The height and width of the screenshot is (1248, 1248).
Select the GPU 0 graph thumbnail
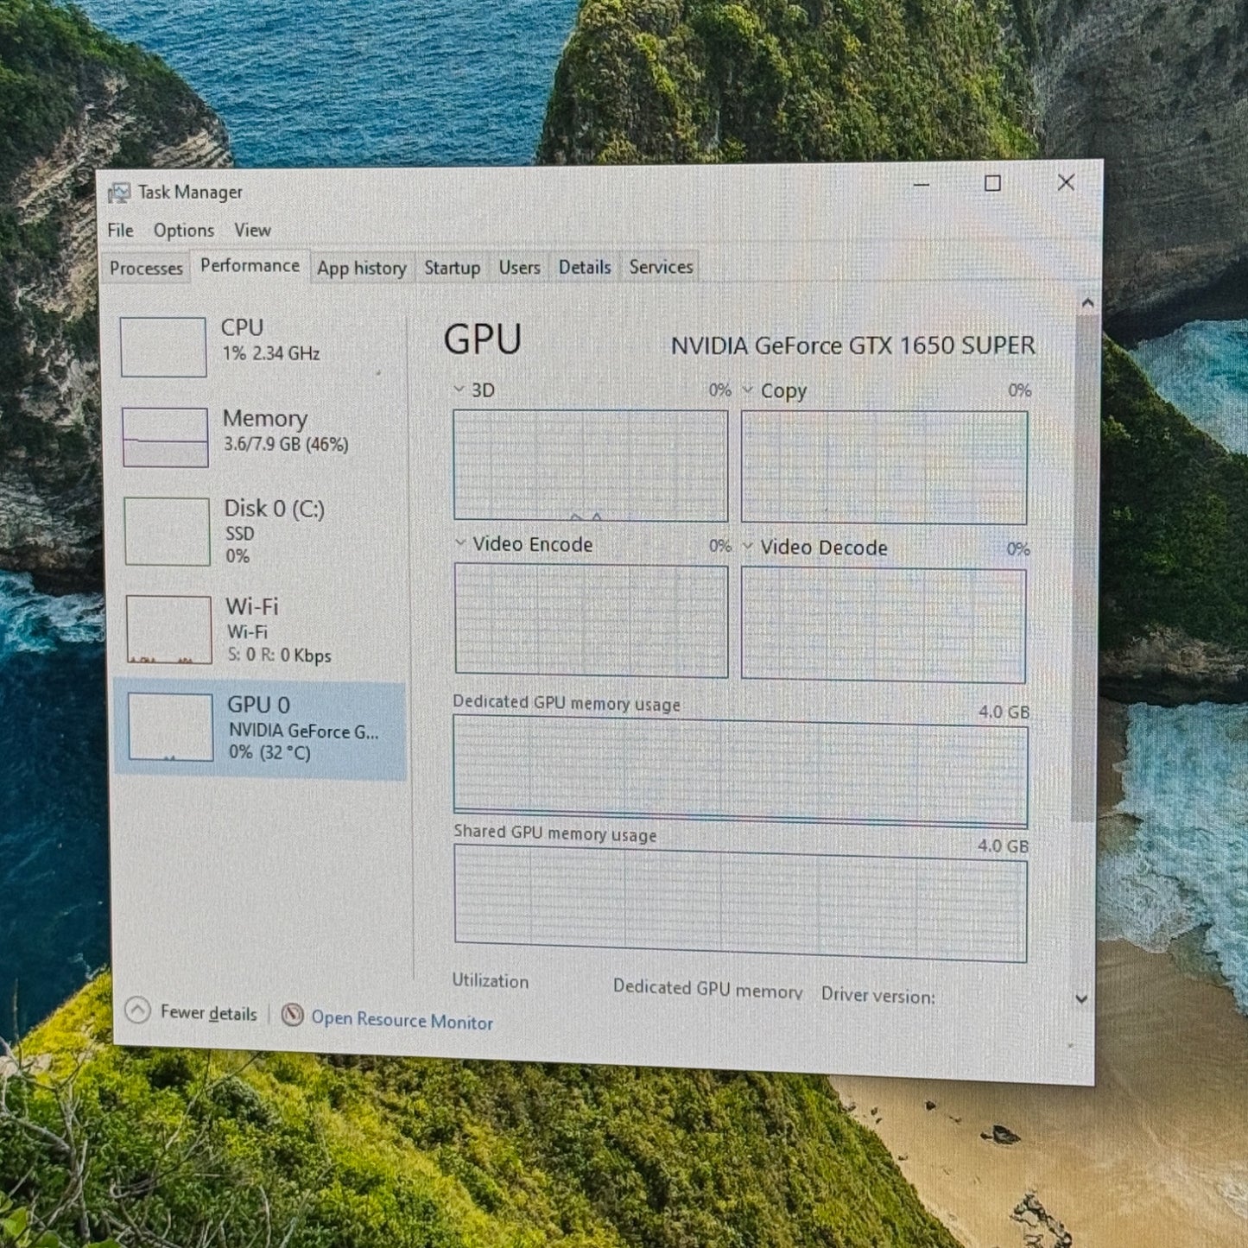pos(170,728)
